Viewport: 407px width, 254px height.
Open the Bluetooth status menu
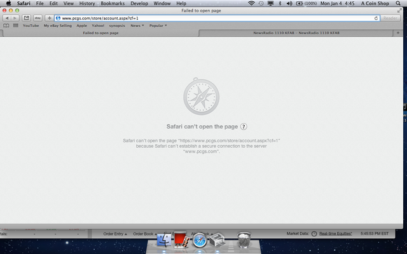pyautogui.click(x=280, y=3)
